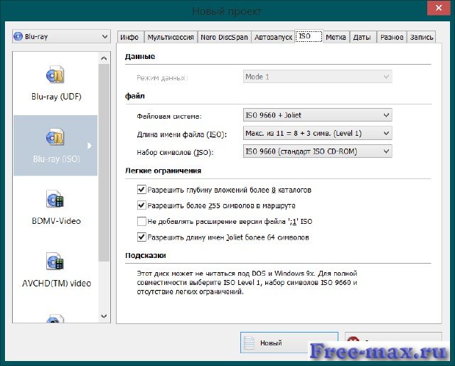Click the arrow next to Blu-ray (ISO)
The width and height of the screenshot is (455, 366).
90,146
